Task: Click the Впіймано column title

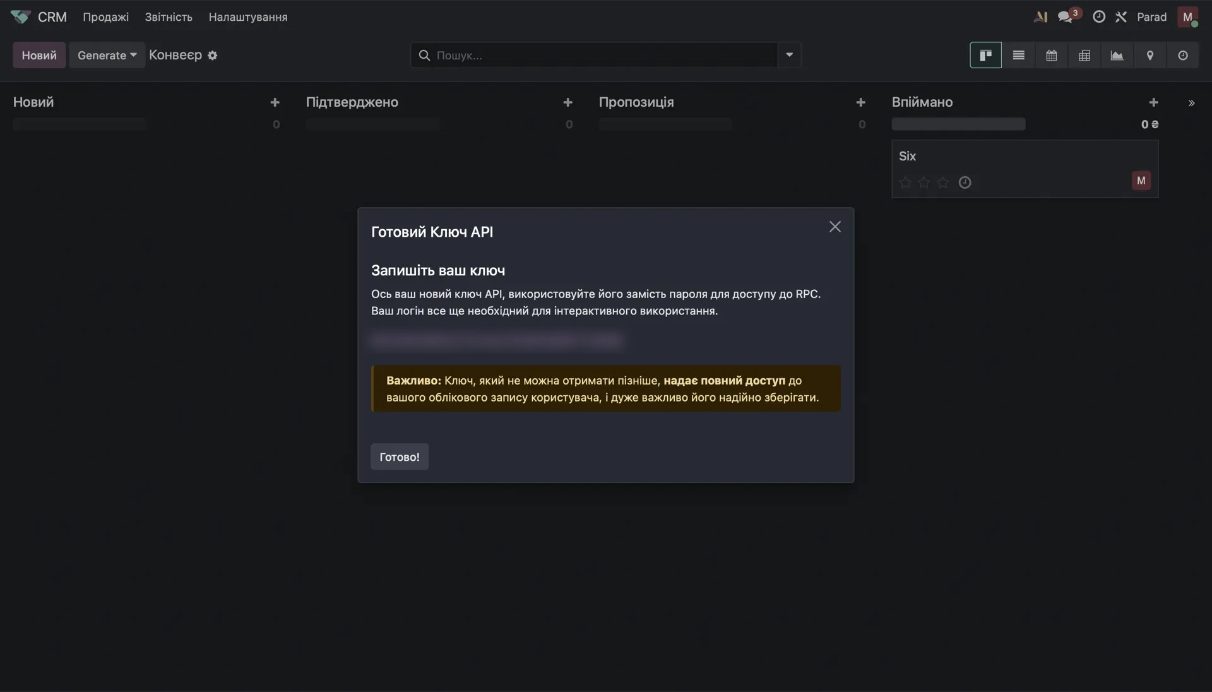Action: [922, 102]
